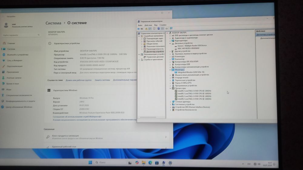Select Диспетчер устройств in left tree
This screenshot has width=303, height=170.
click(155, 52)
